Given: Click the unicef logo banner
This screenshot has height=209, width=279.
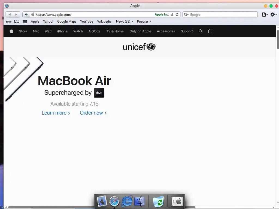Looking at the screenshot, I should 139,47.
